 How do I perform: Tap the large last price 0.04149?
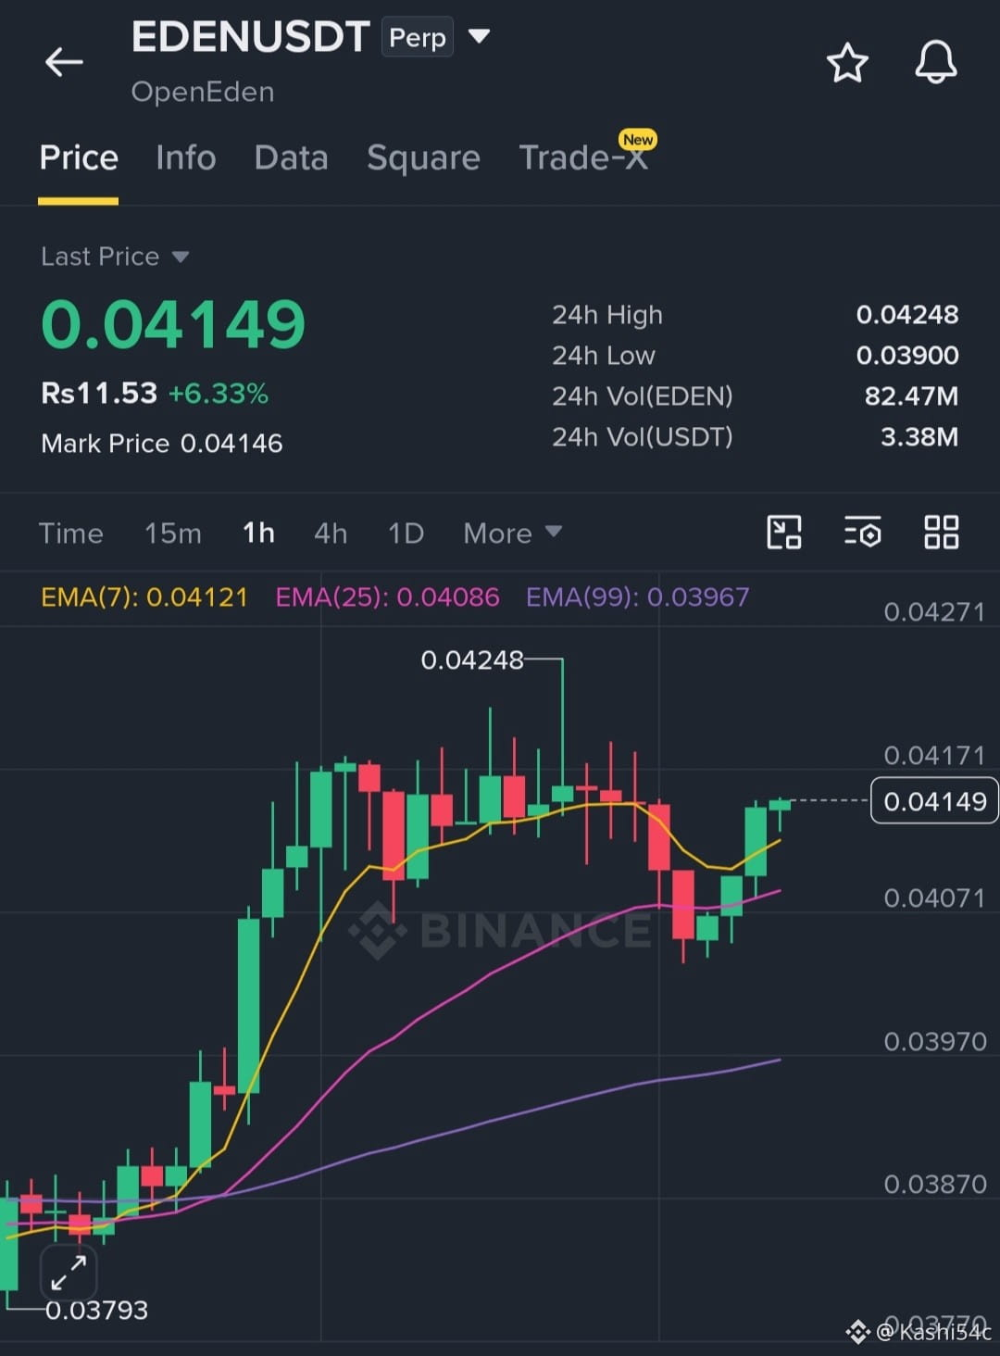point(173,324)
